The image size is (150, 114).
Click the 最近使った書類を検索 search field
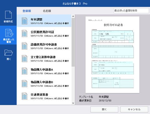point(131,11)
